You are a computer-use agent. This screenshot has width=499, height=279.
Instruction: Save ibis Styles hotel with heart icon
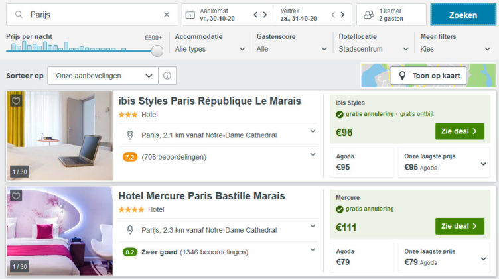17,101
